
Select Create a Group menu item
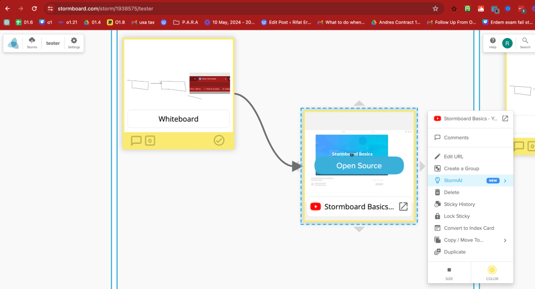coord(471,168)
